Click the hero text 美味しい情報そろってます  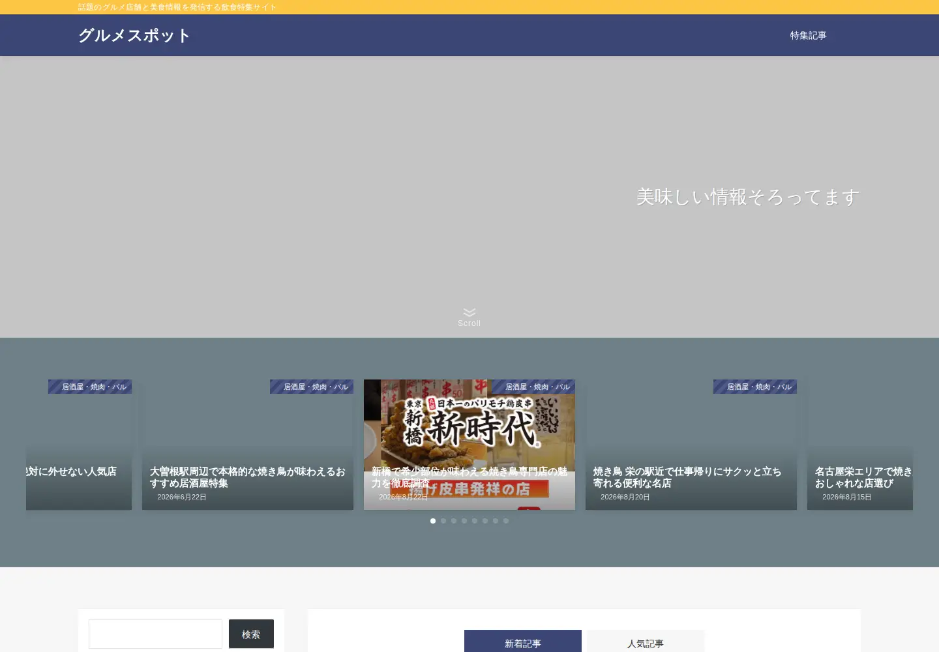(748, 197)
